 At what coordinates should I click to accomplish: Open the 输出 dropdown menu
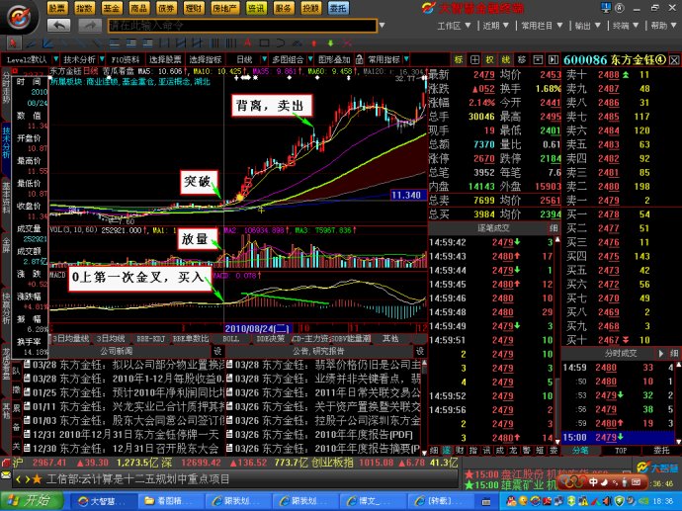point(588,26)
